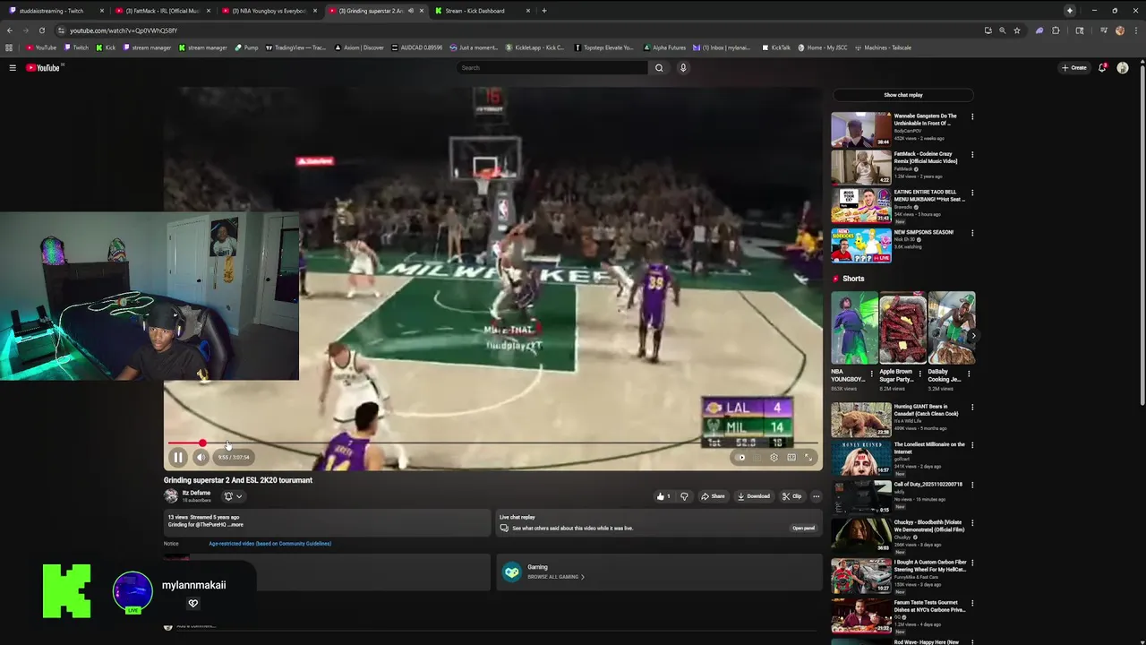Open the Itz Defame channel name link
The height and width of the screenshot is (645, 1146).
[x=196, y=493]
